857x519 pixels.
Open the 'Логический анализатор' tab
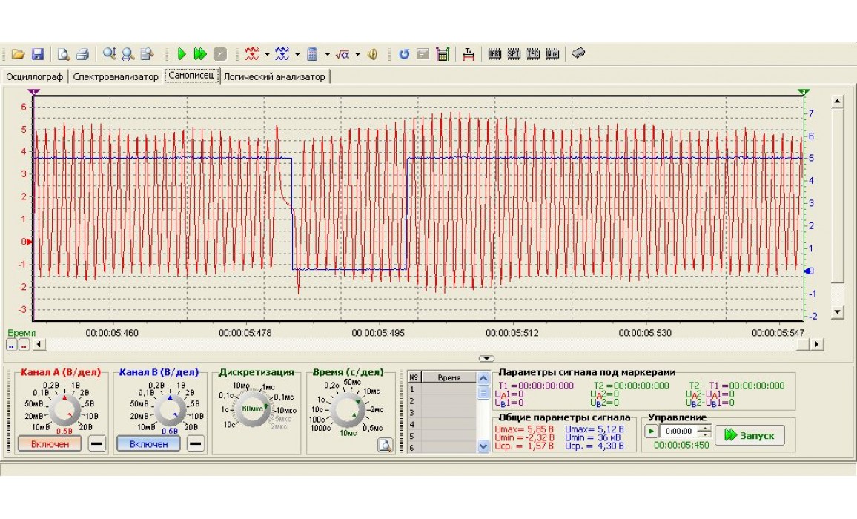click(274, 76)
